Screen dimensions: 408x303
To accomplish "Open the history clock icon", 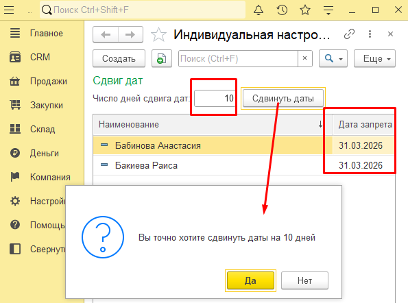I will click(x=282, y=10).
